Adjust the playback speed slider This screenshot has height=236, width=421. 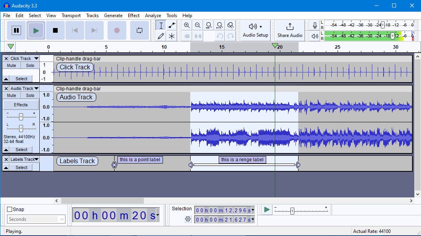point(292,211)
